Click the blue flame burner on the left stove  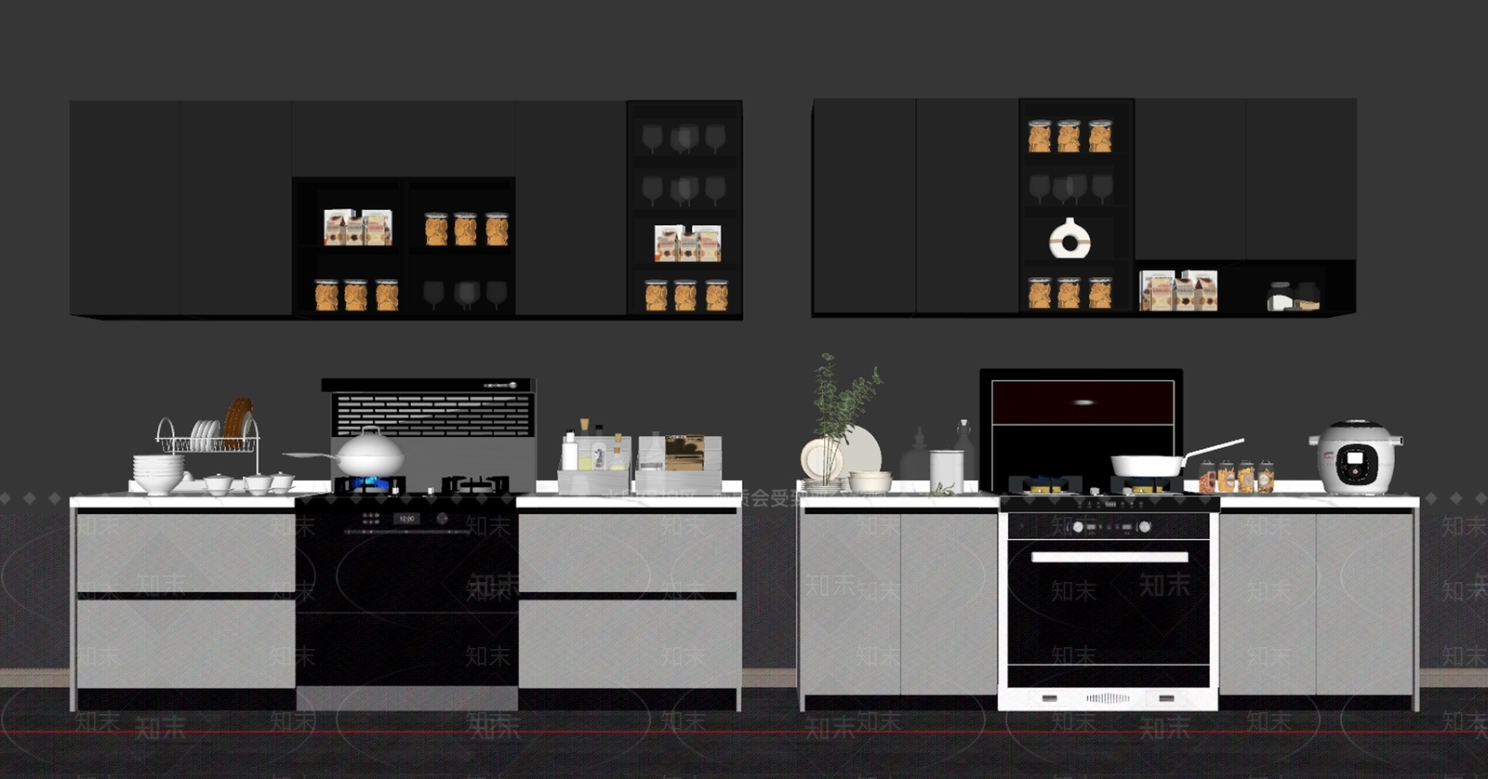(x=369, y=483)
